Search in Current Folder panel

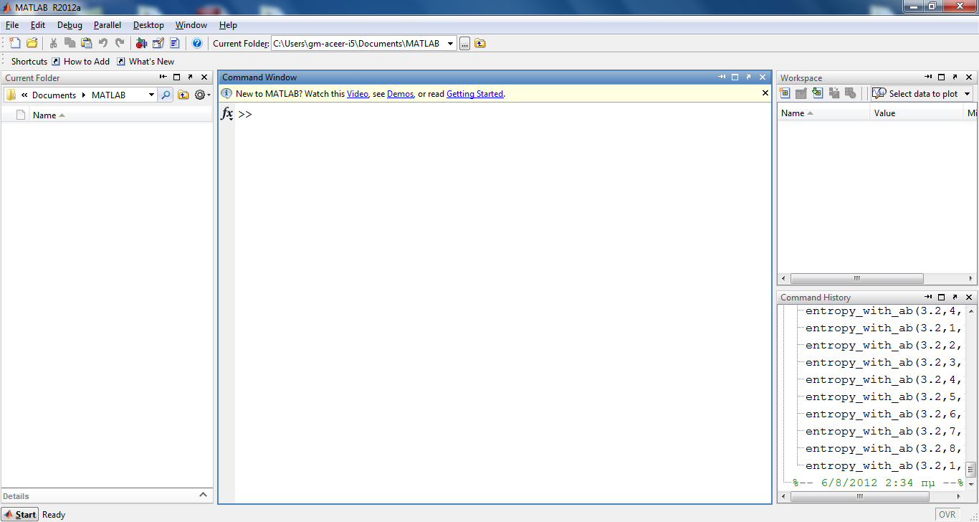coord(166,95)
